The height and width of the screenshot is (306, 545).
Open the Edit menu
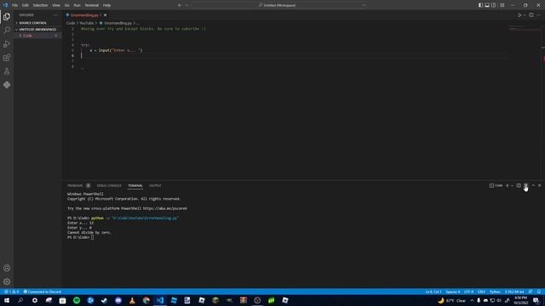[x=26, y=5]
